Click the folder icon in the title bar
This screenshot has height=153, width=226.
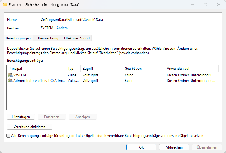tap(5, 4)
